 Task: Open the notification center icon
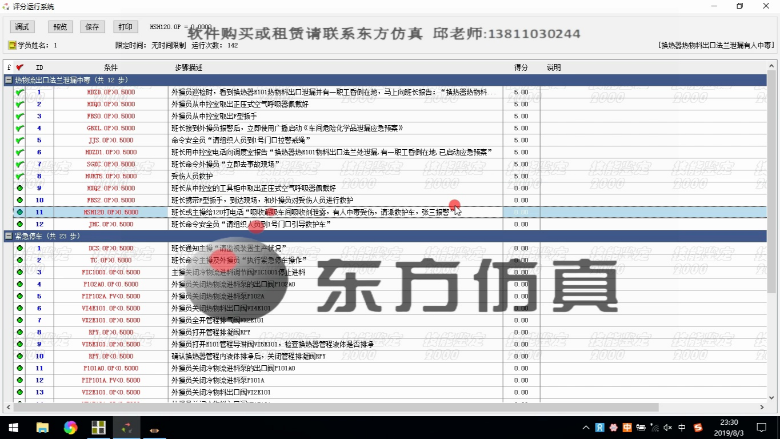(761, 428)
